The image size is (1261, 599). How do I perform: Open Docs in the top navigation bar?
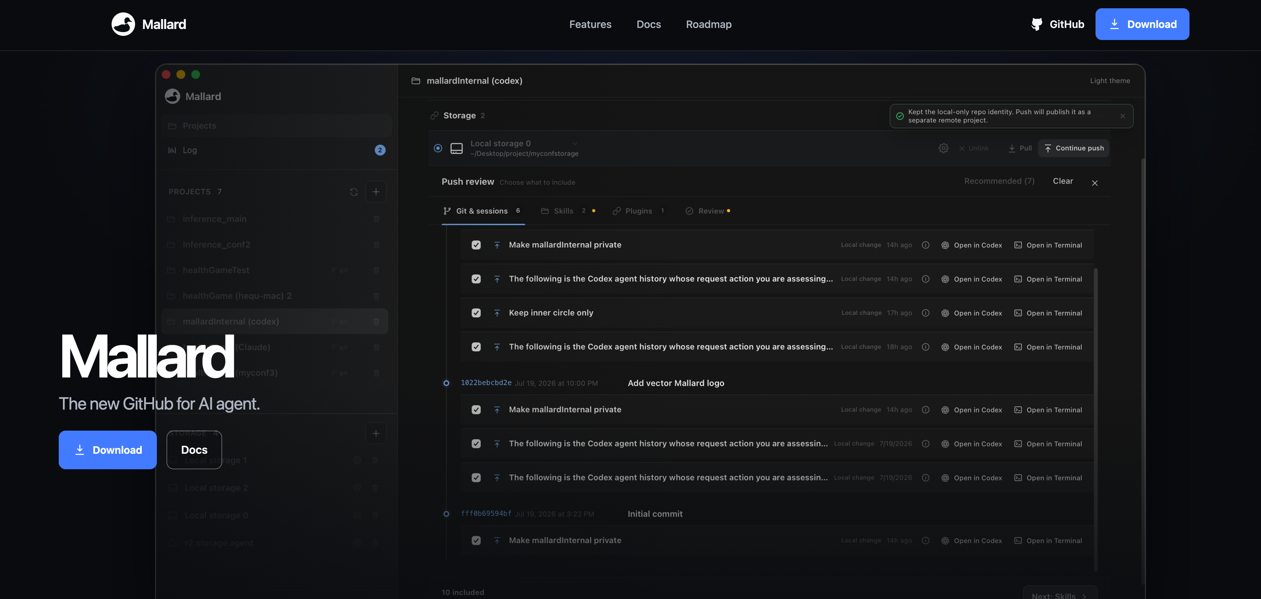[648, 24]
